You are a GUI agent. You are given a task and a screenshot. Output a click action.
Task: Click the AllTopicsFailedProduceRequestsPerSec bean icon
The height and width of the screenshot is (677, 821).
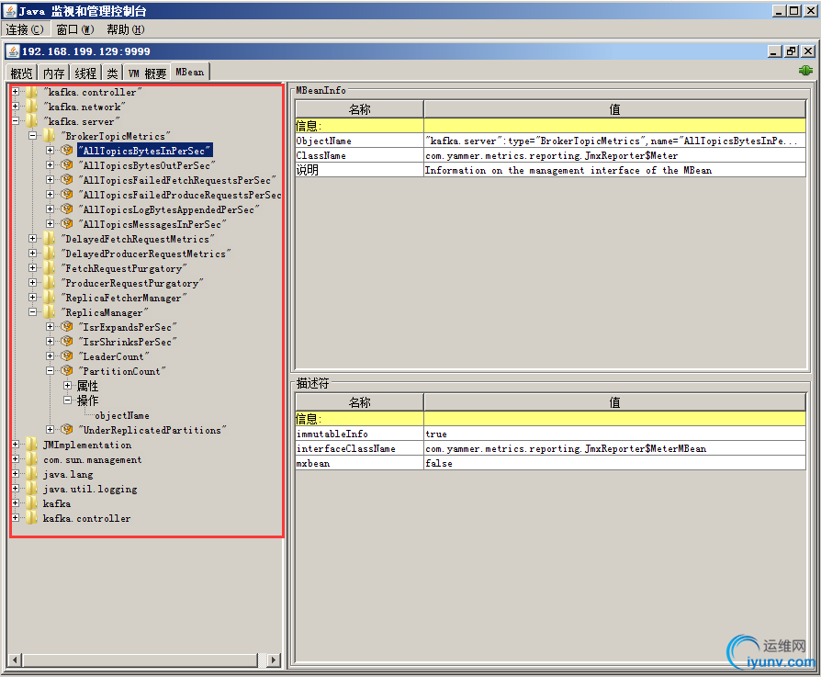(x=66, y=194)
